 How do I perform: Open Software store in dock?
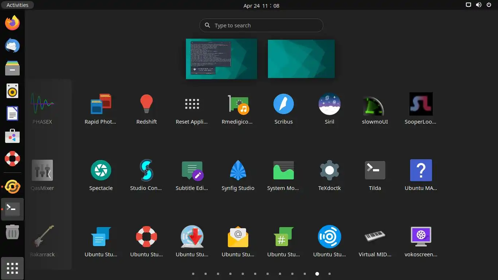pos(12,136)
